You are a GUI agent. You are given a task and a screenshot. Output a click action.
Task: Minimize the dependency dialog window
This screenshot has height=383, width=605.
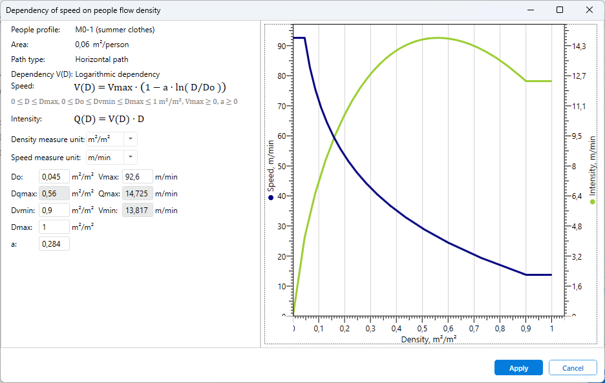pyautogui.click(x=530, y=10)
